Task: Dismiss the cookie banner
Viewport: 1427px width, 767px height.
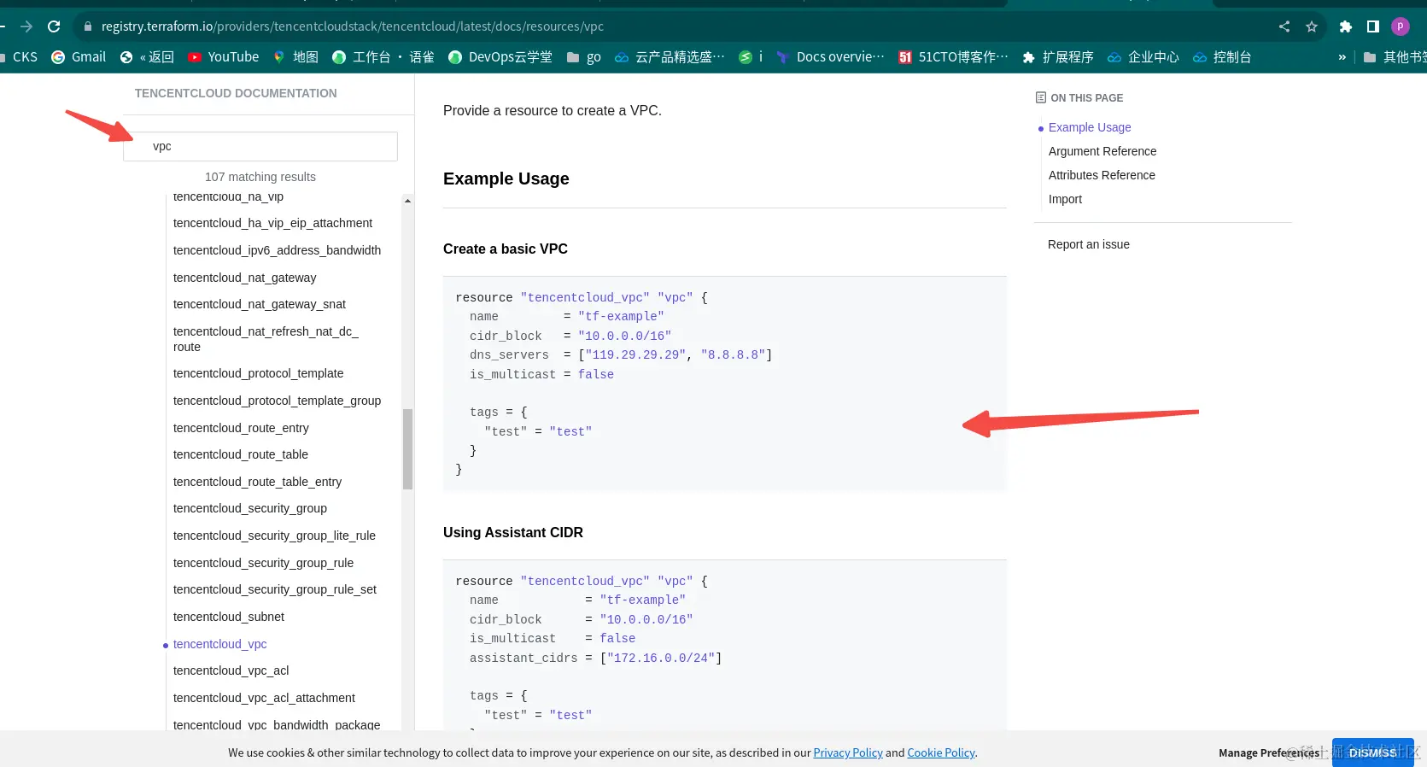Action: pyautogui.click(x=1373, y=752)
